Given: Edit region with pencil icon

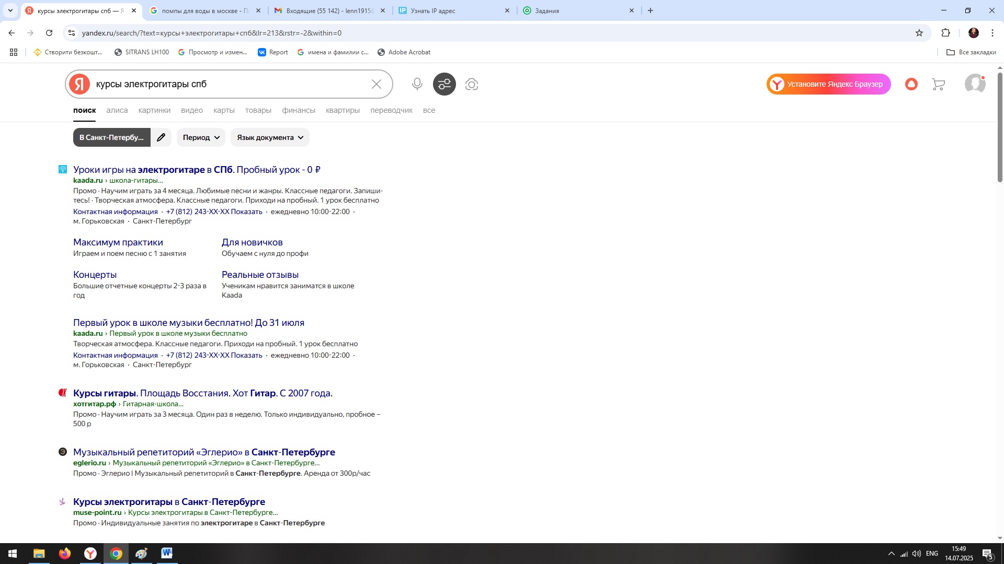Looking at the screenshot, I should point(161,137).
